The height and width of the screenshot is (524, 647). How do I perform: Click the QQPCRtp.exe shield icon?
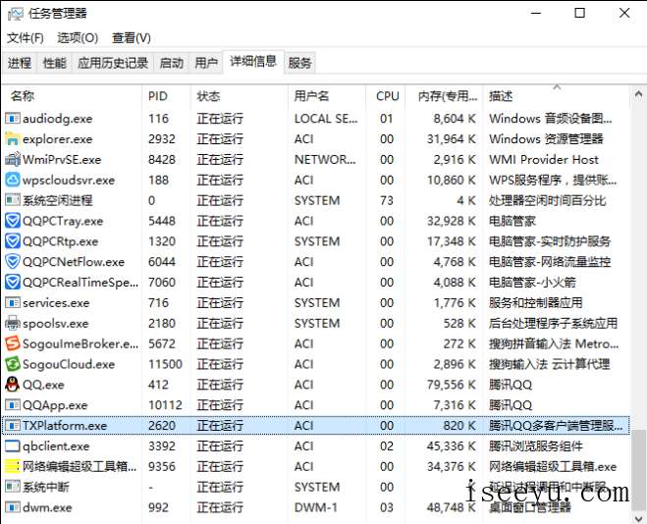(x=13, y=241)
